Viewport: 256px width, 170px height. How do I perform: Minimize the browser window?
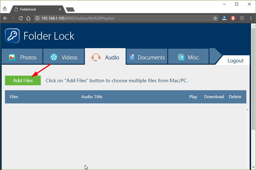click(224, 4)
